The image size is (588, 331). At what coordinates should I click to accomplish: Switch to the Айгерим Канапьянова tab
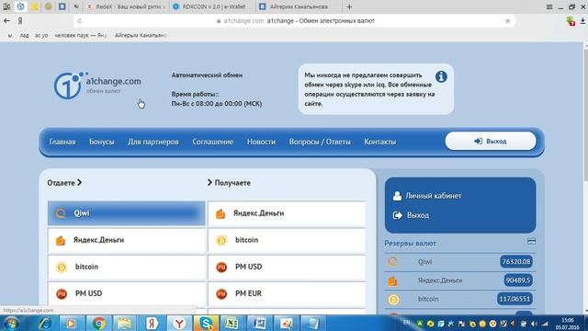click(299, 6)
